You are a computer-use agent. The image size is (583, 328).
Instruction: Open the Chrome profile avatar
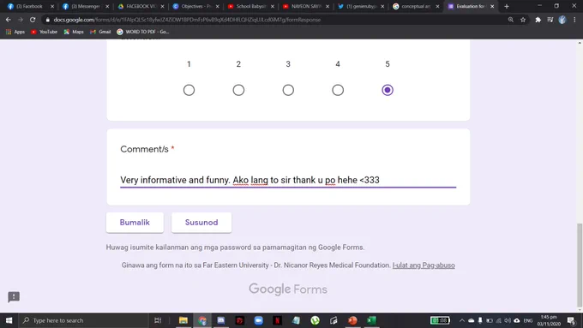tap(562, 20)
